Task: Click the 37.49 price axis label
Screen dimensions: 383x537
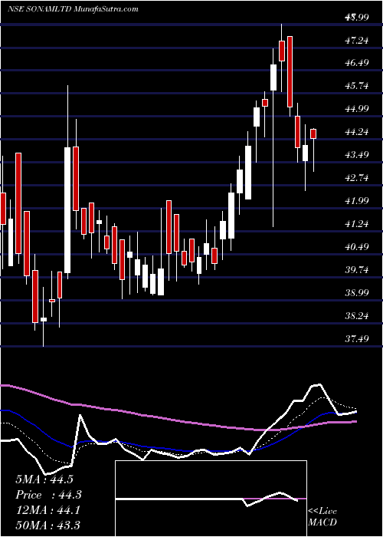Action: coord(357,339)
